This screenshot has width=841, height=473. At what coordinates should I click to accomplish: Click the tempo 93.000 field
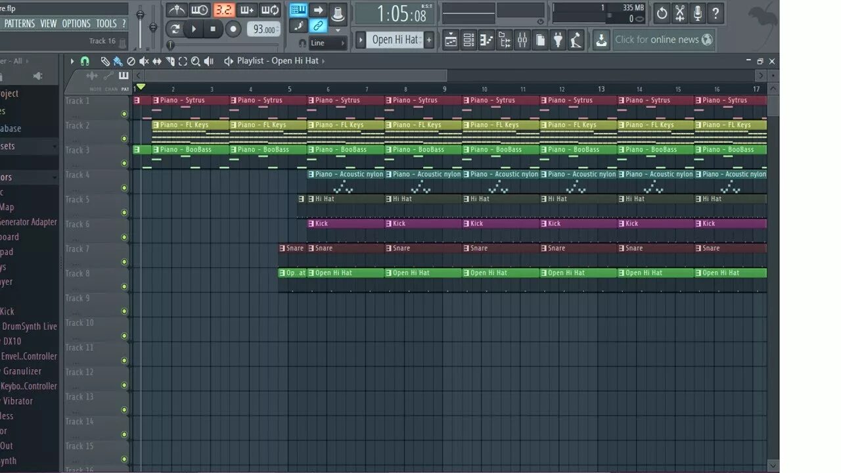263,30
